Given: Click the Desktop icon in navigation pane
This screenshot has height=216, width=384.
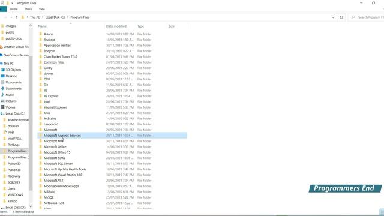Looking at the screenshot, I should pyautogui.click(x=2, y=76).
